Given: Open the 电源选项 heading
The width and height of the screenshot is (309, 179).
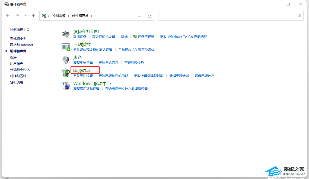Looking at the screenshot, I should (x=82, y=70).
